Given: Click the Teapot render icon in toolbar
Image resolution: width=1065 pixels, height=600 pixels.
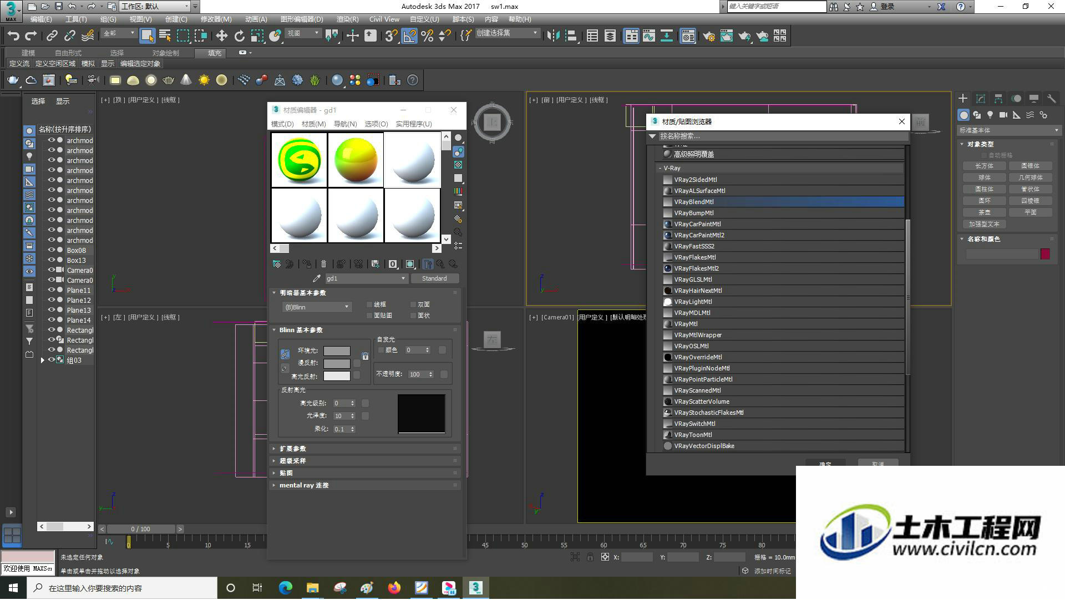Looking at the screenshot, I should pos(744,36).
